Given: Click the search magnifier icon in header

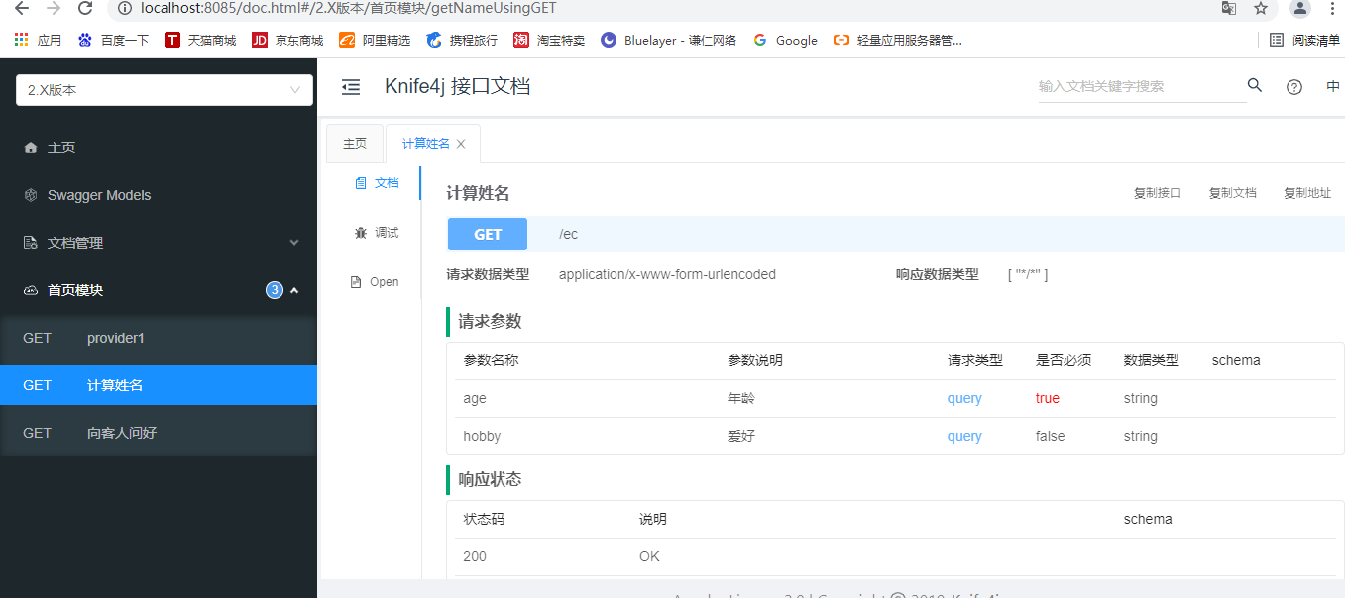Looking at the screenshot, I should point(1254,85).
